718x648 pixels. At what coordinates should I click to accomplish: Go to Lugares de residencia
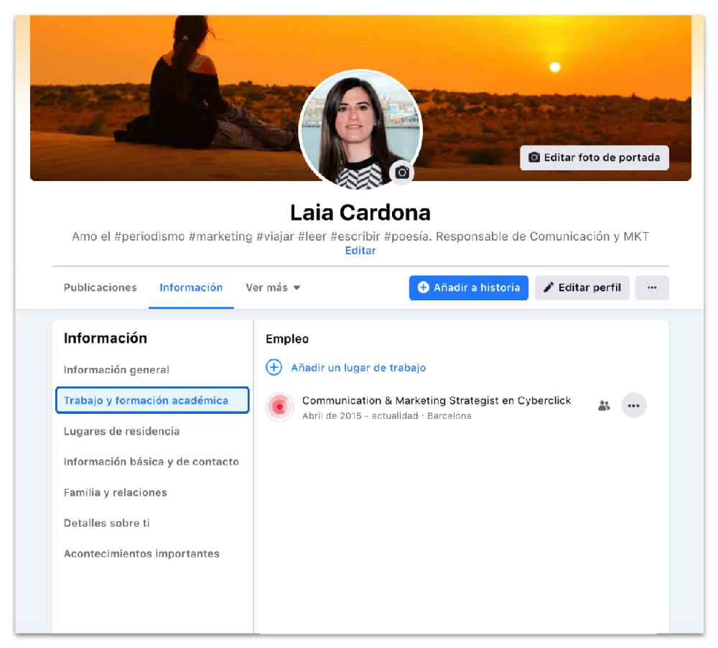pyautogui.click(x=121, y=431)
